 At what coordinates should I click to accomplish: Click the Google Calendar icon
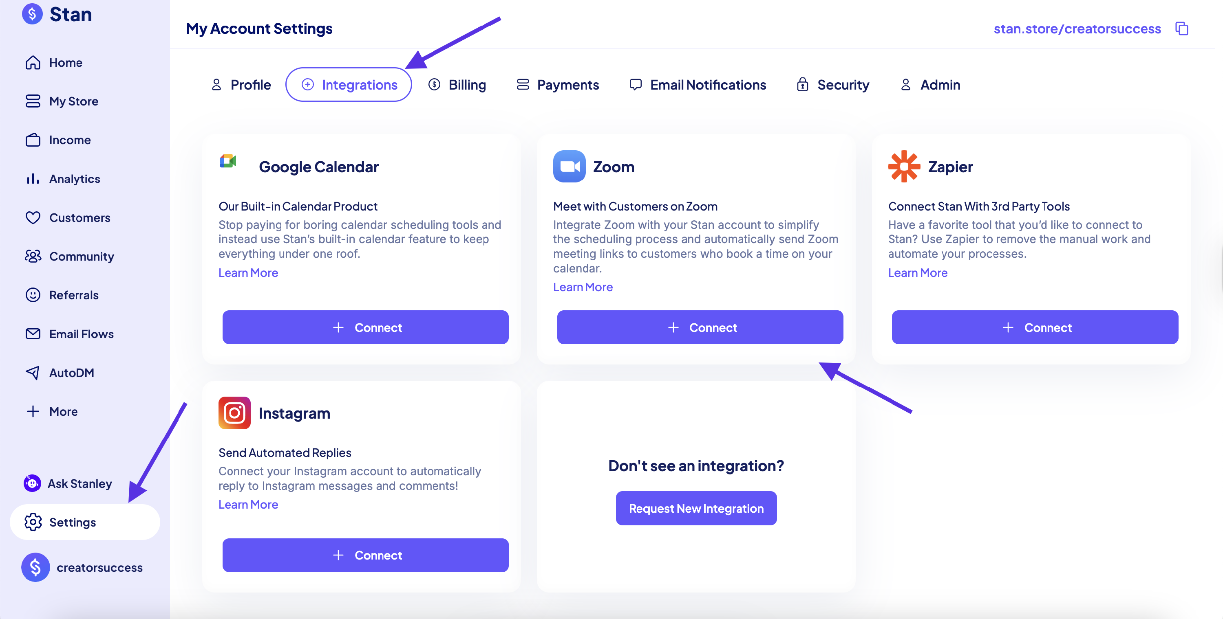coord(228,161)
